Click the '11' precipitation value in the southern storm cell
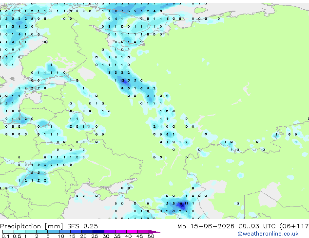The image size is (309, 238). pyautogui.click(x=186, y=204)
